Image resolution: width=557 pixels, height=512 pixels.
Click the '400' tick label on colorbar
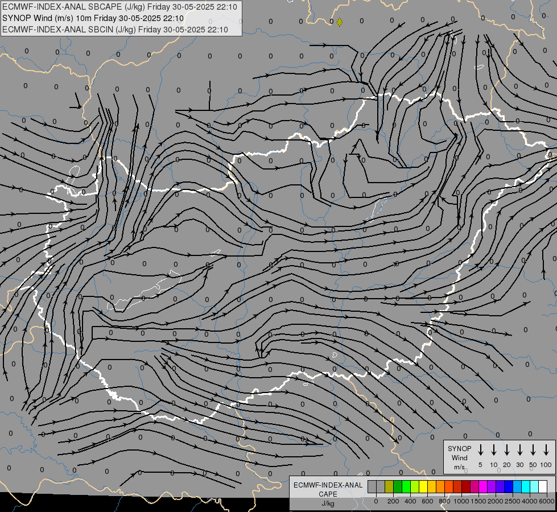click(410, 501)
